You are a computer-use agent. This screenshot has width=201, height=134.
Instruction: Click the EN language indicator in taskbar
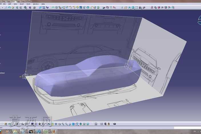195,131
